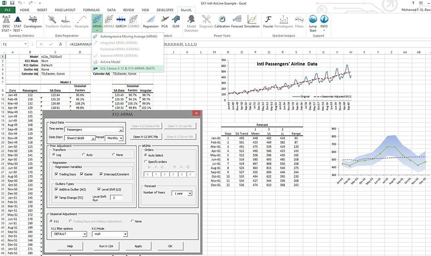This screenshot has height=256, width=431.
Task: Click the ARMA ribbon icon
Action: (97, 23)
